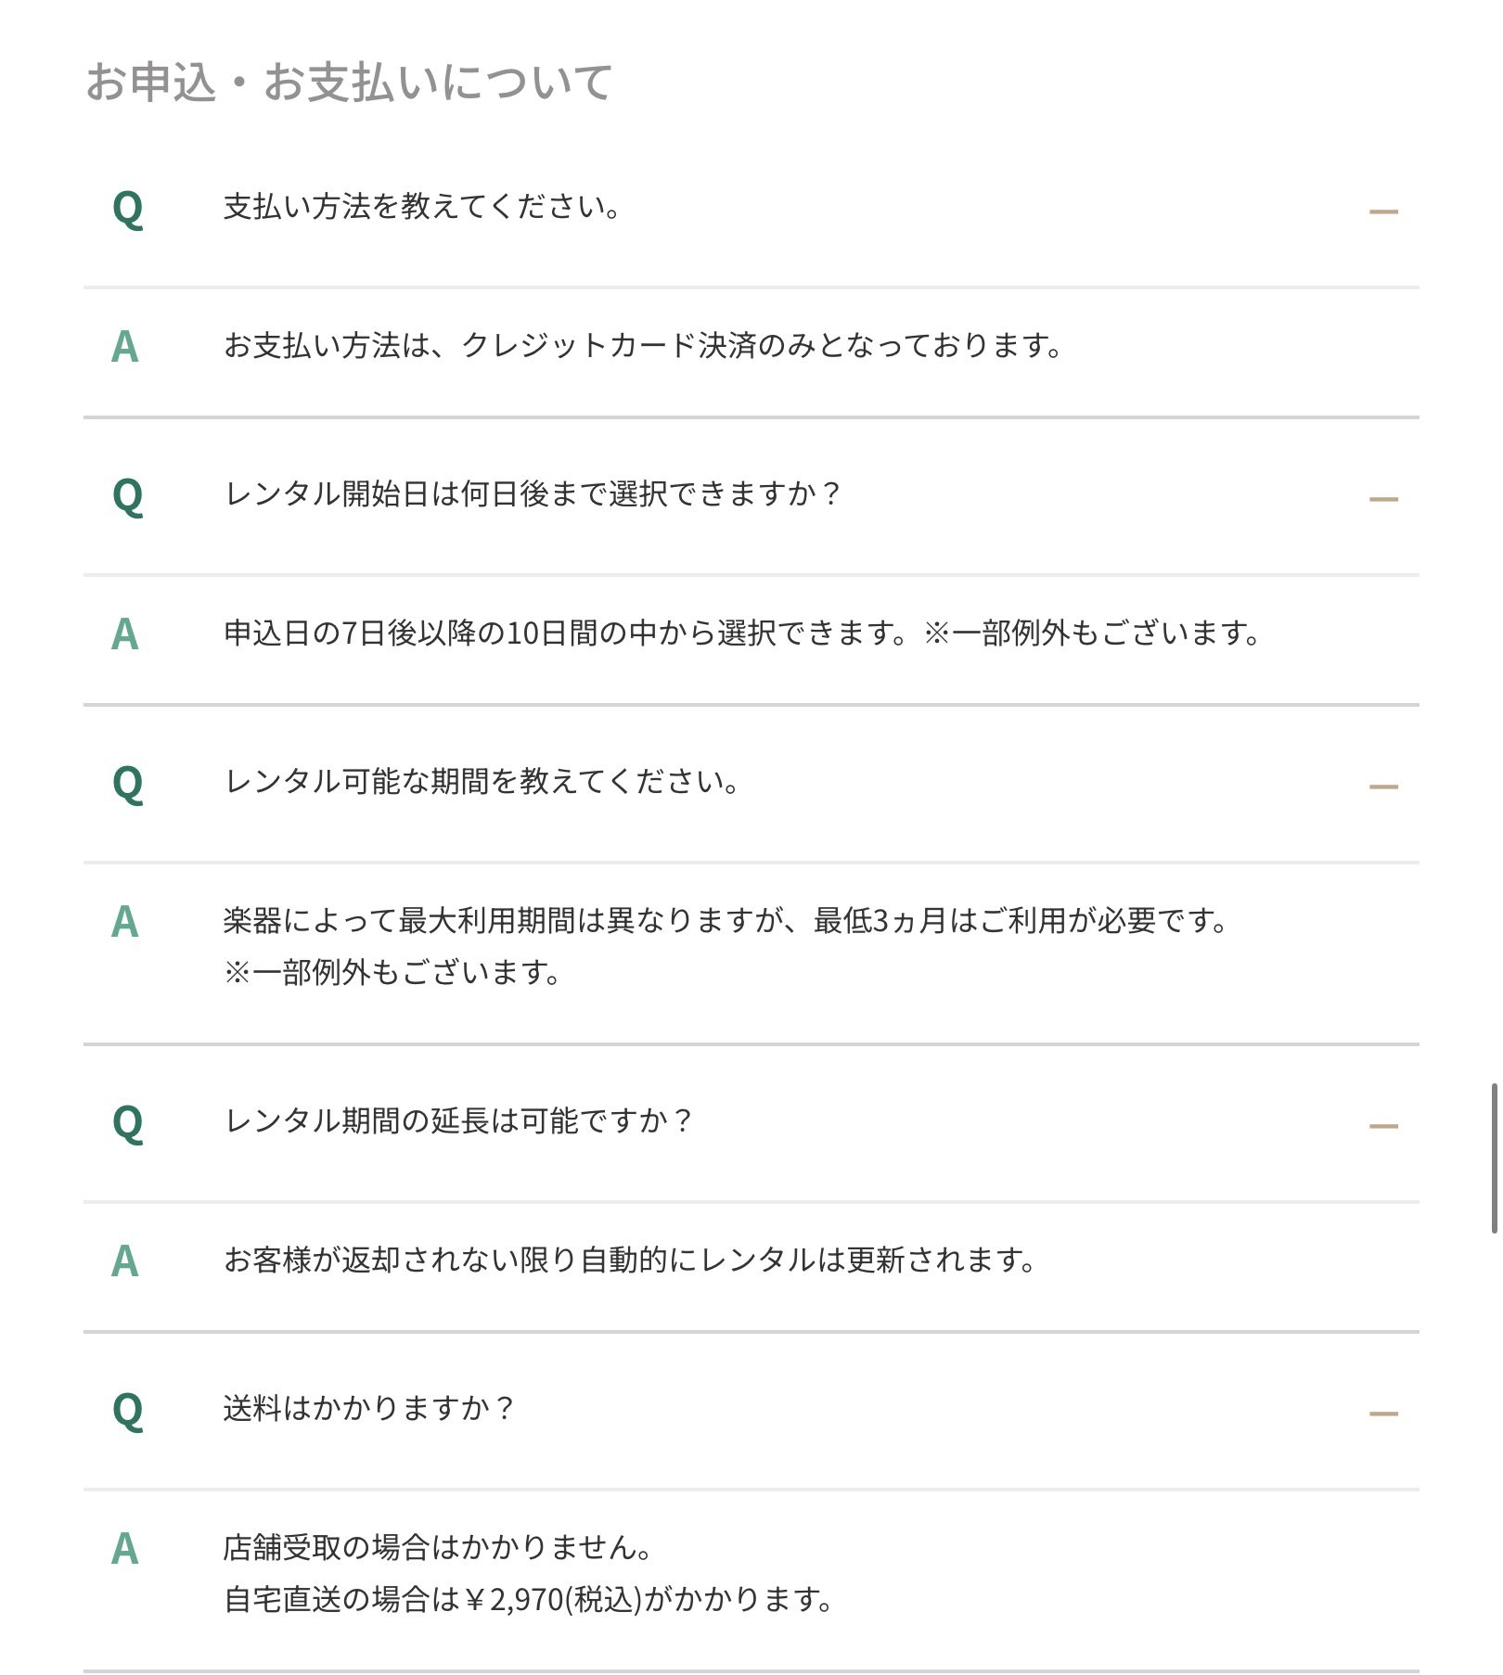
Task: Collapse レンタル期間の延長 question using its minus icon
Action: click(x=1382, y=1126)
